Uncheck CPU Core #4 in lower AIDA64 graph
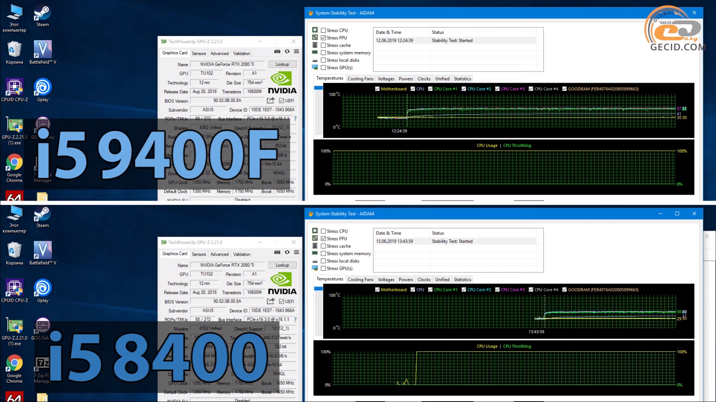 [x=531, y=290]
